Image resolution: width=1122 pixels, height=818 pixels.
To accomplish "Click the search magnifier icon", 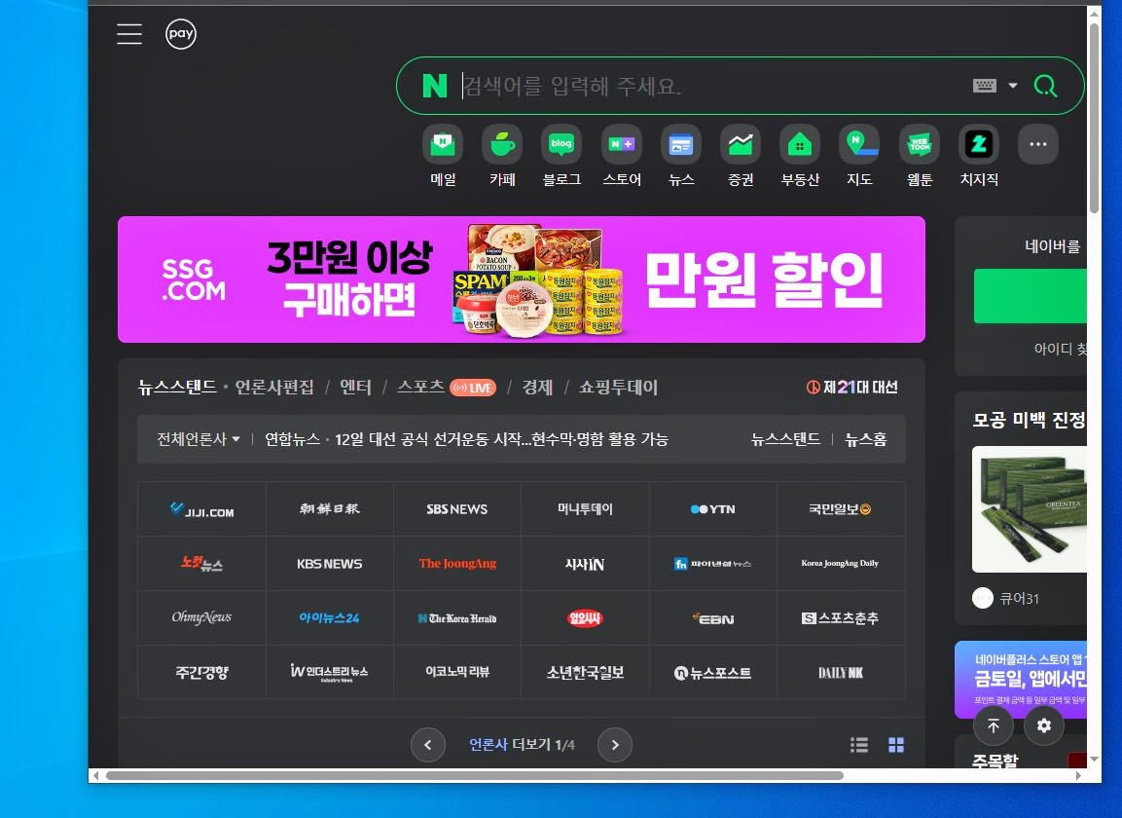I will (x=1045, y=86).
